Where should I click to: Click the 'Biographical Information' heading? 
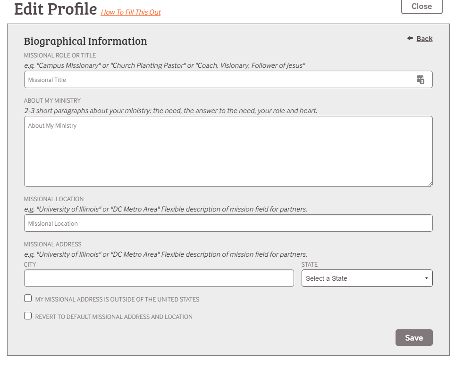[x=85, y=41]
